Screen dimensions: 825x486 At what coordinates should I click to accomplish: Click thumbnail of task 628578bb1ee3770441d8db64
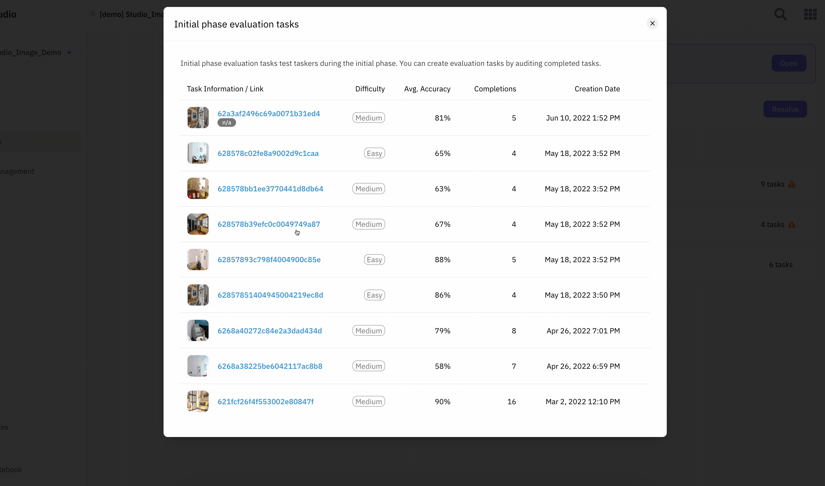198,188
